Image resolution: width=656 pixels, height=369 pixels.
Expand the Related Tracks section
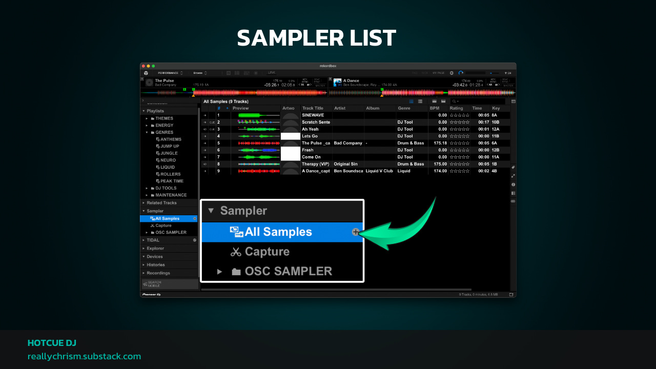(x=143, y=203)
